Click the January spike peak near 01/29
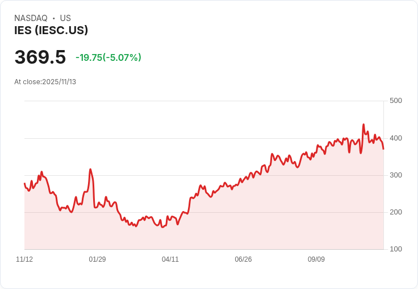 tap(90, 169)
